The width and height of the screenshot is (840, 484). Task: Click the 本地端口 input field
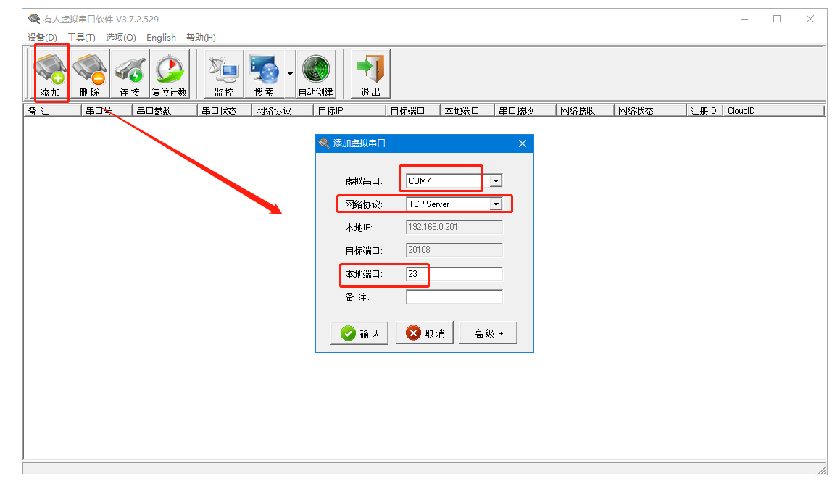point(454,274)
